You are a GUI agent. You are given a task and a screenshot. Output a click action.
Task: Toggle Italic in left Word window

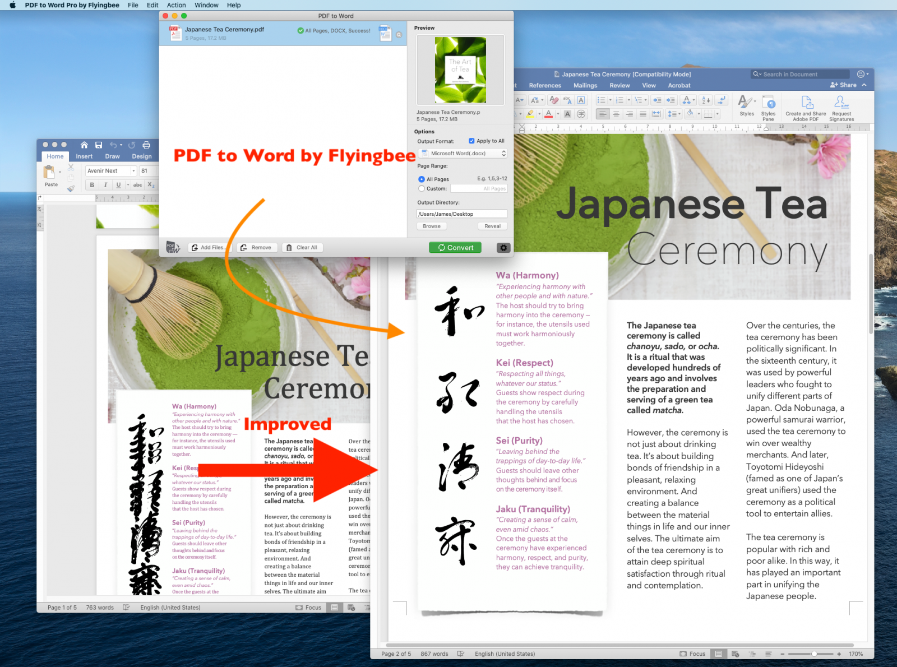click(x=105, y=185)
